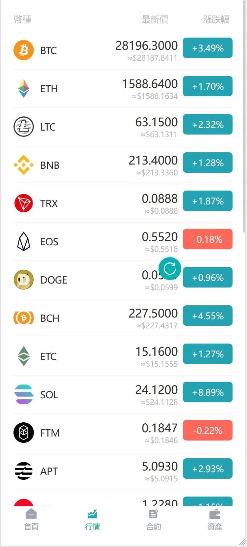Click the Dogecoin DOGE icon

pos(24,280)
